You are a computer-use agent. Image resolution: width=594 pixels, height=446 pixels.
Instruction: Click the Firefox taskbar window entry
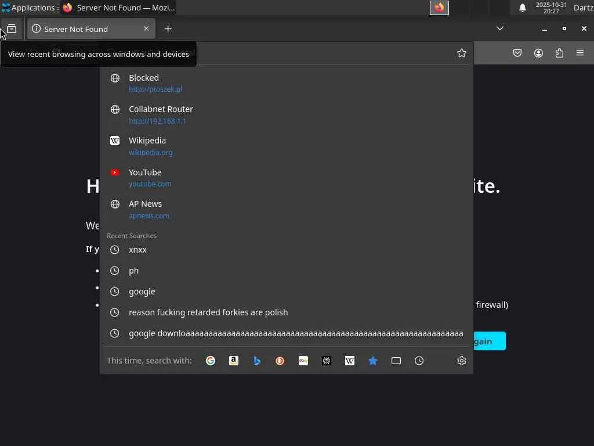click(x=118, y=8)
